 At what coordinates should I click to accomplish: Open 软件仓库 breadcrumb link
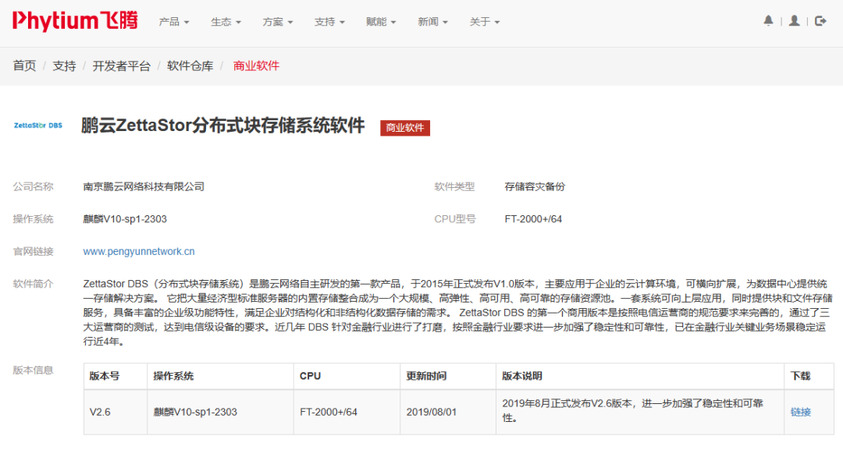click(190, 66)
